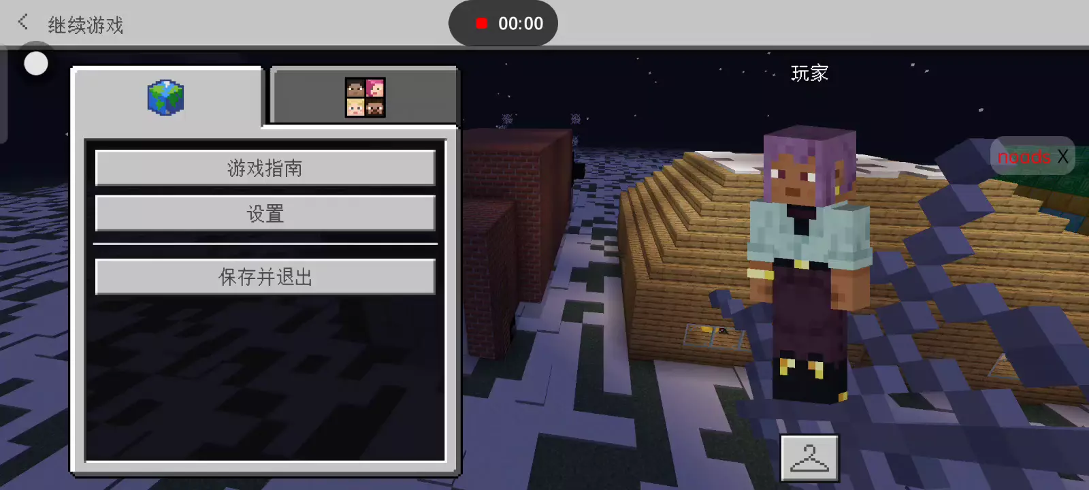Click the 玩家 player name label

tap(809, 73)
